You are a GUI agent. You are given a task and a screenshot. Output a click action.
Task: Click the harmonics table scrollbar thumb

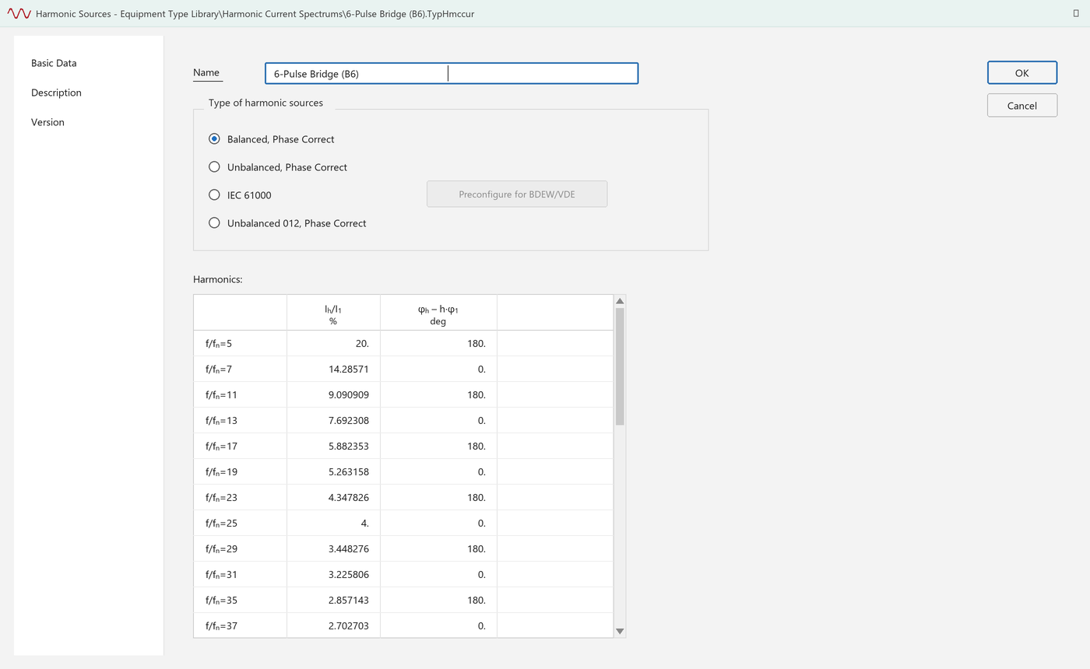[x=620, y=366]
